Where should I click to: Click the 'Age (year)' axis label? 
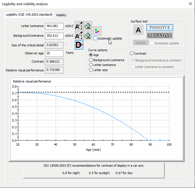(x=93, y=150)
